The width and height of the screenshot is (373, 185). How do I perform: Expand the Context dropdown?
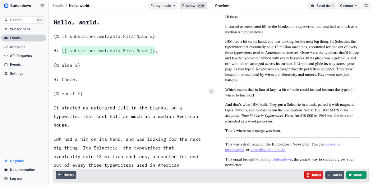[349, 6]
